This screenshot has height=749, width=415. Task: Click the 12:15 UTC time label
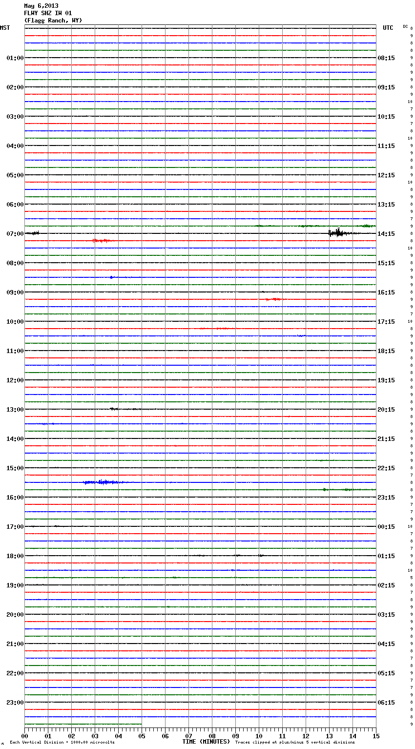click(x=386, y=175)
